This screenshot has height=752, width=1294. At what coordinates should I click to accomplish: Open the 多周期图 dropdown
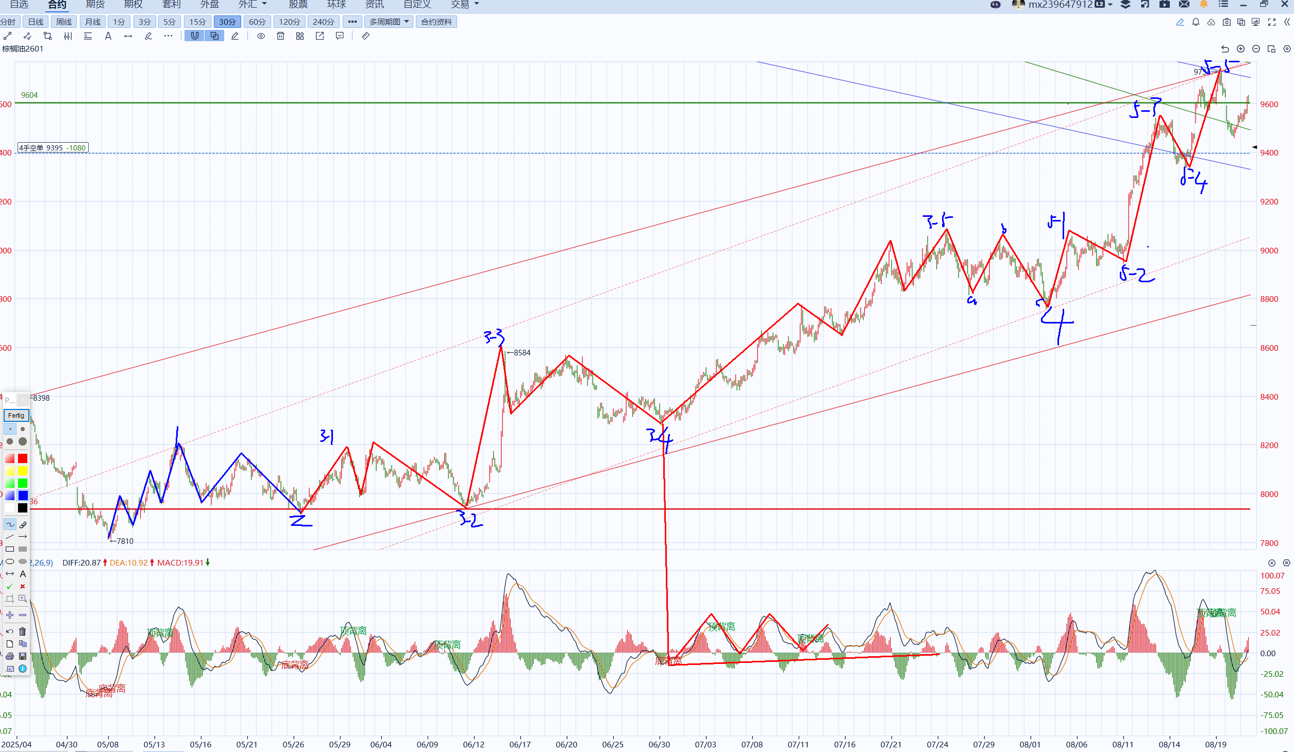(389, 22)
